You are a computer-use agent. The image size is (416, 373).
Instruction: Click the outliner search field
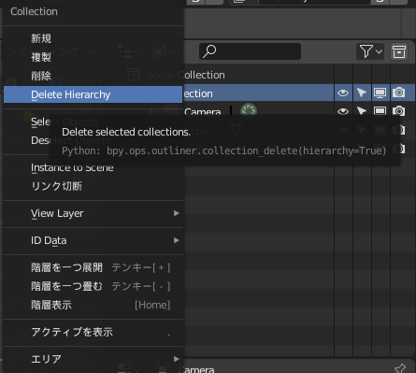(250, 51)
